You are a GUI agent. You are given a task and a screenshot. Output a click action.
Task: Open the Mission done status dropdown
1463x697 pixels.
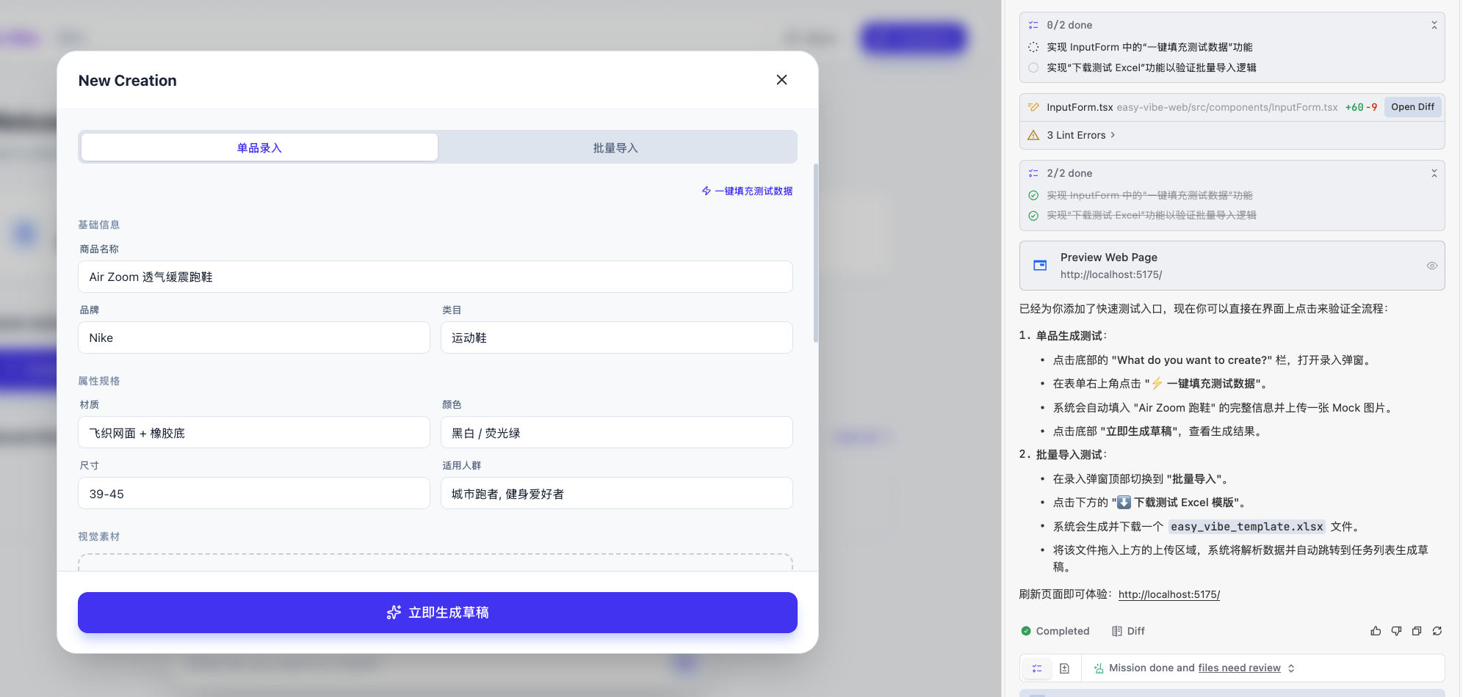[x=1290, y=668]
